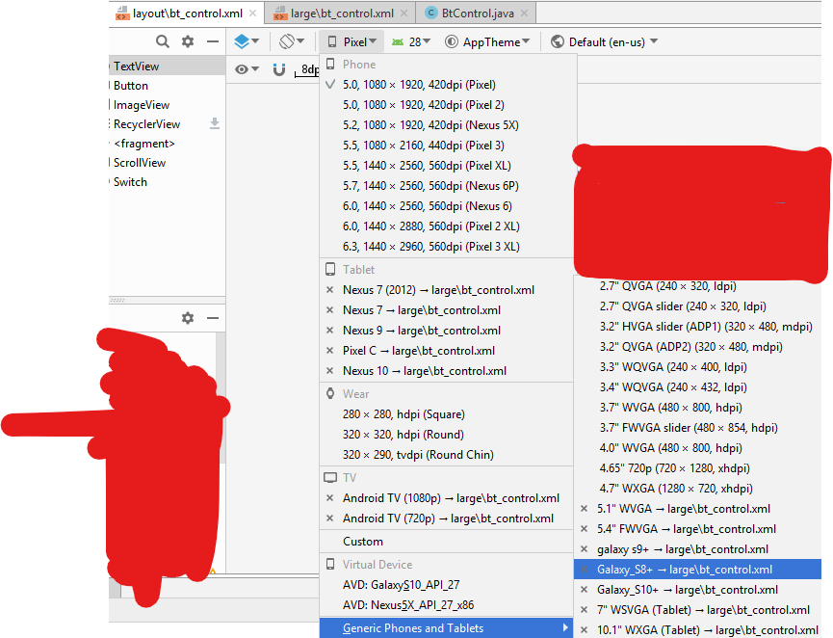Toggle autoconnect magnet icon

coord(279,69)
